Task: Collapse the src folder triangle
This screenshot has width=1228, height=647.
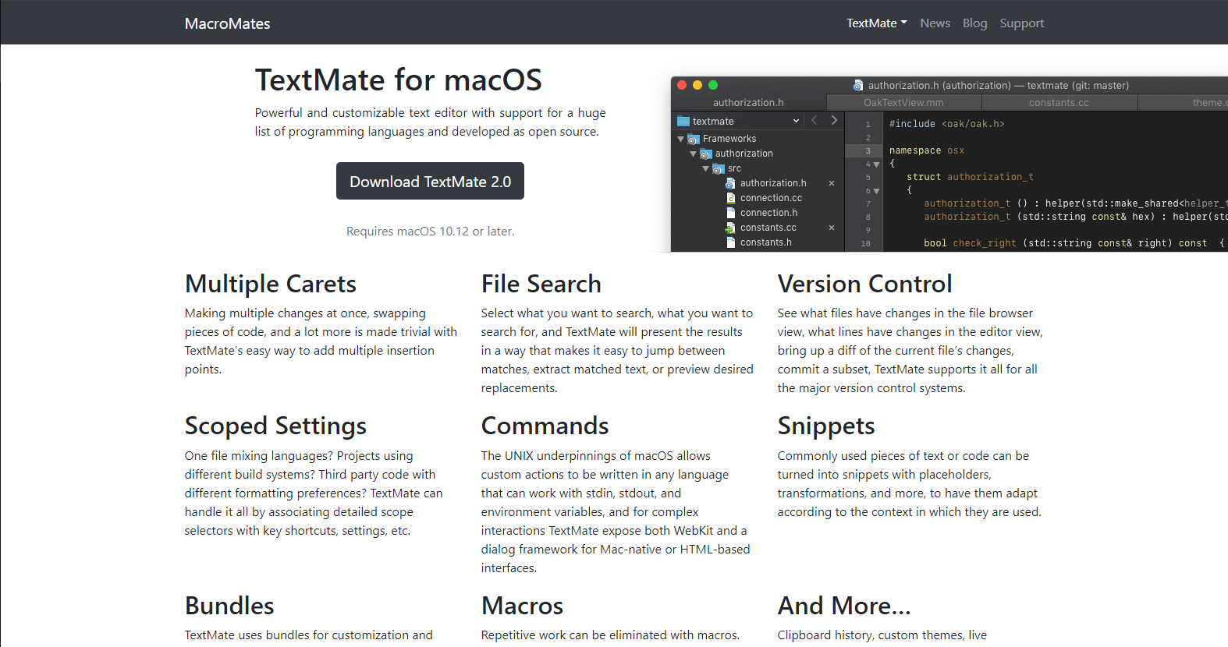Action: [x=705, y=168]
